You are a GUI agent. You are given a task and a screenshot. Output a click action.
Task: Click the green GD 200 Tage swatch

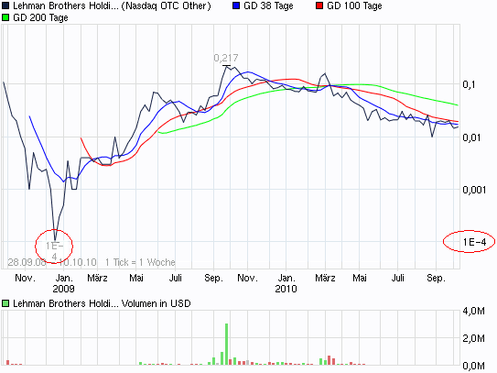tap(5, 17)
